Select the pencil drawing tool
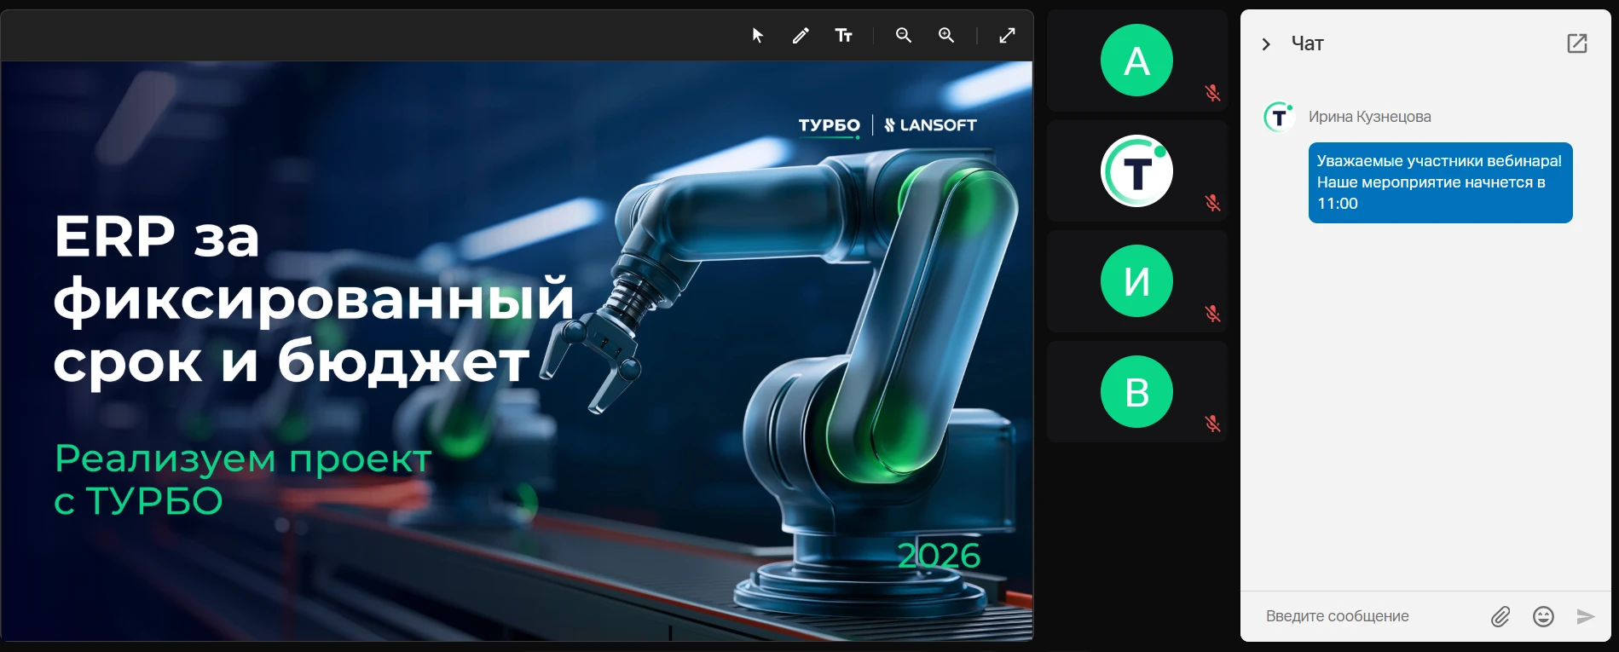 pos(801,35)
